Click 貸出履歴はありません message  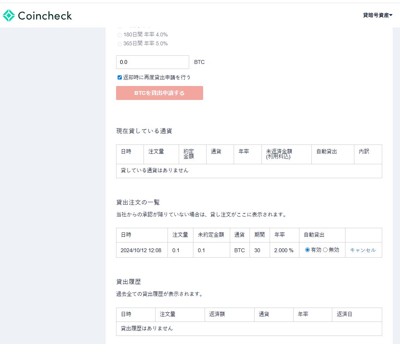pos(147,329)
